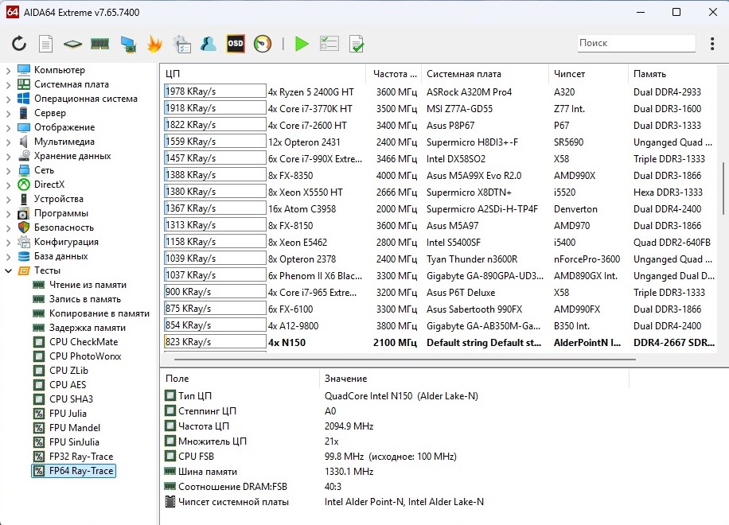
Task: Select Чтение из памяти test
Action: 88,285
